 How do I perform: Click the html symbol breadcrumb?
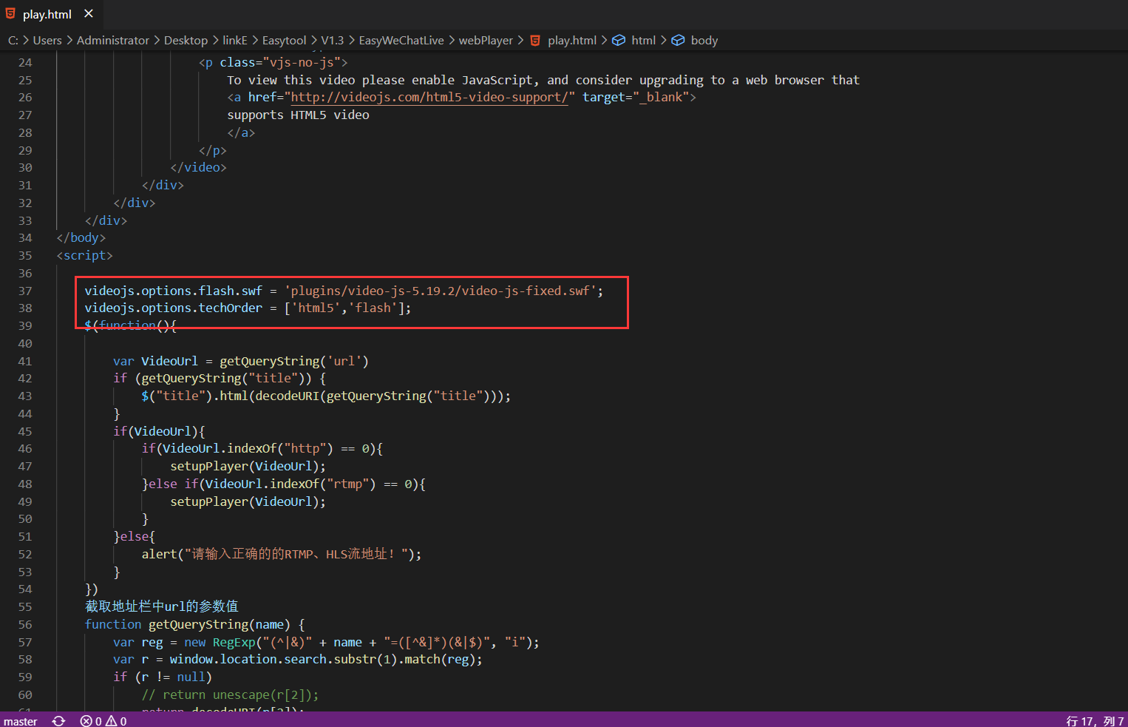pos(643,40)
